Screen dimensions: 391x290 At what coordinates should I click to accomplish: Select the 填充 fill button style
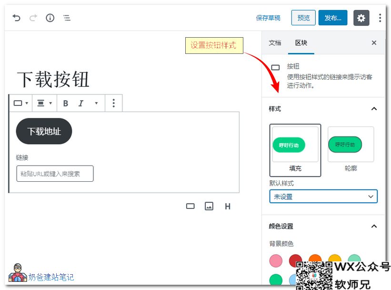[295, 150]
